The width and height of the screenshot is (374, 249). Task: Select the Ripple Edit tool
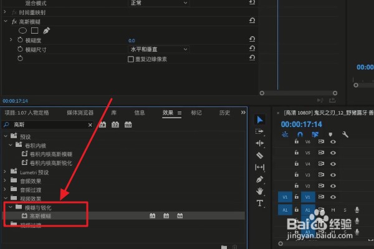point(259,143)
